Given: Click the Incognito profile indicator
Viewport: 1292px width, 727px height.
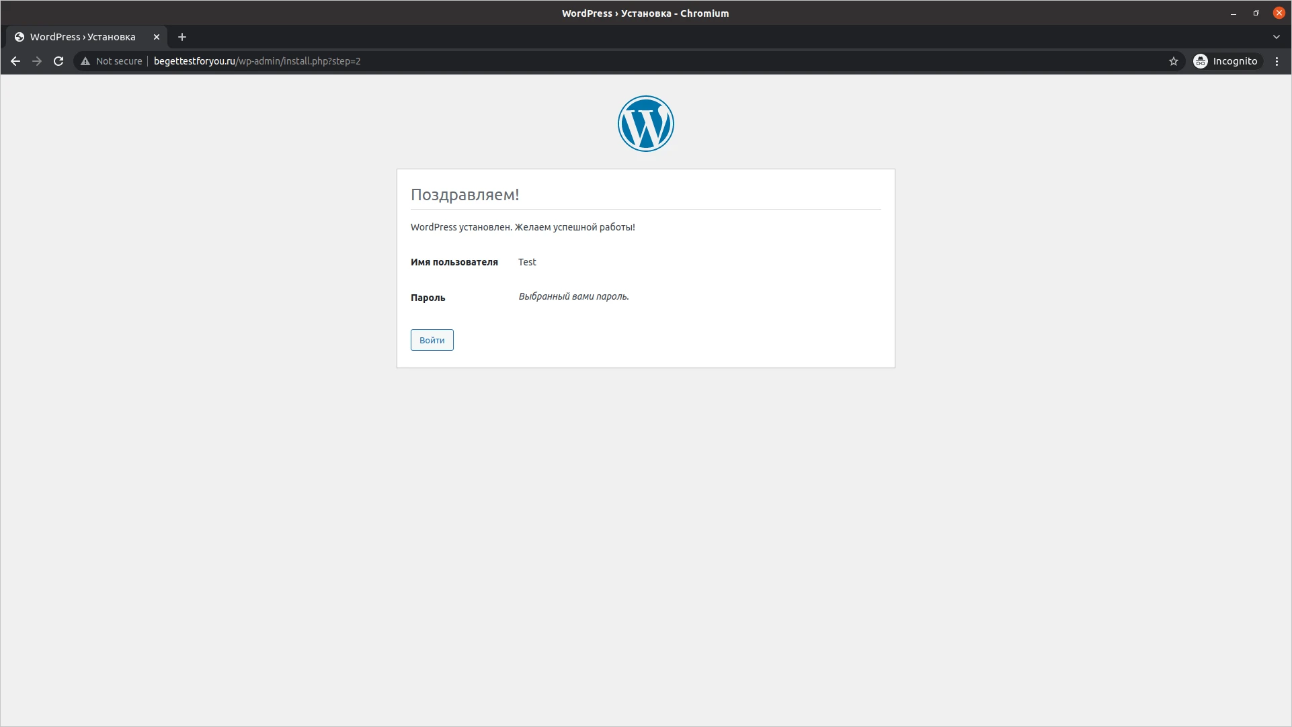Looking at the screenshot, I should (x=1225, y=61).
